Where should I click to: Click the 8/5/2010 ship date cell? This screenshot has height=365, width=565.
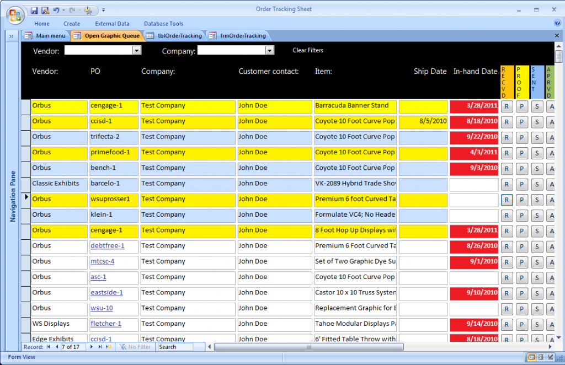(423, 122)
